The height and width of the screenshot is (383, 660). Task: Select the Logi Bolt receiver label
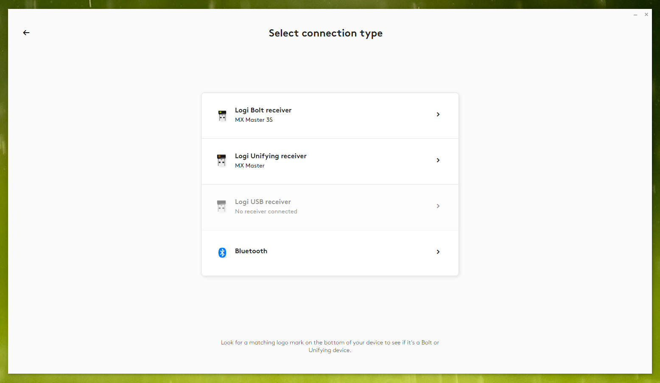[263, 110]
